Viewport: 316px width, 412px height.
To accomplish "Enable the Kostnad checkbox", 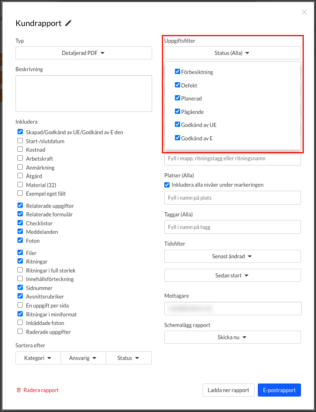I will pos(20,150).
